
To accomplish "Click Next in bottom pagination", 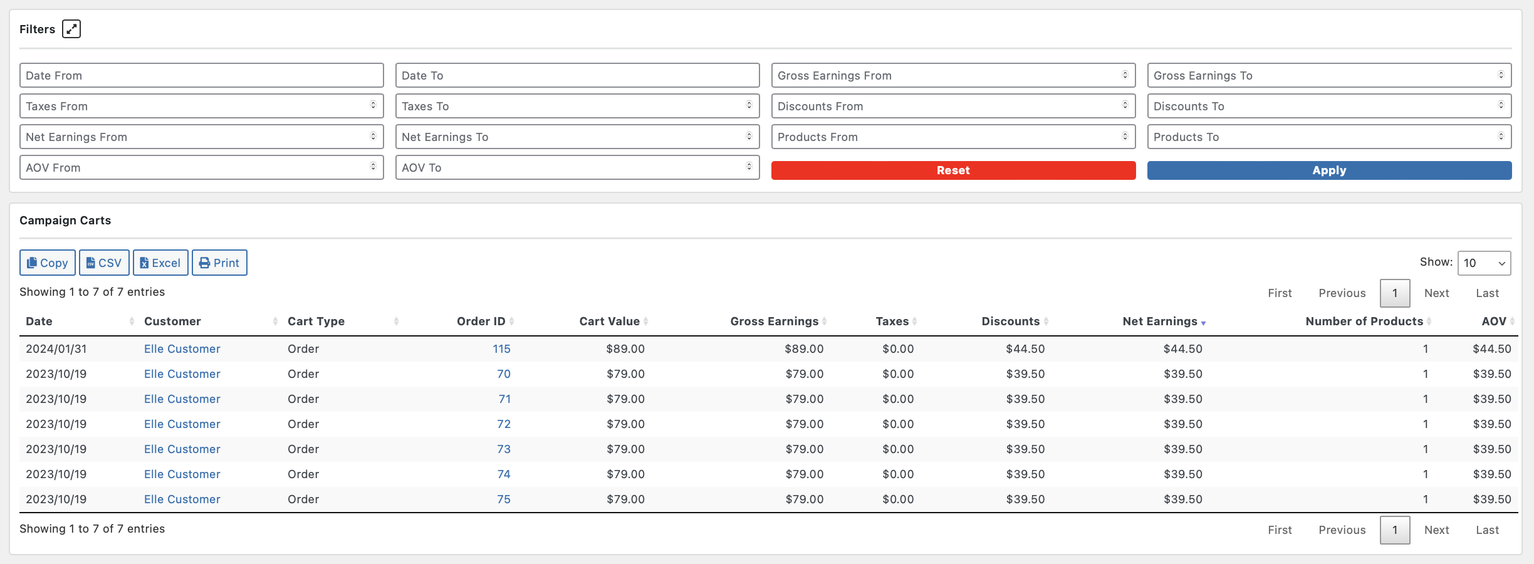I will (x=1436, y=530).
